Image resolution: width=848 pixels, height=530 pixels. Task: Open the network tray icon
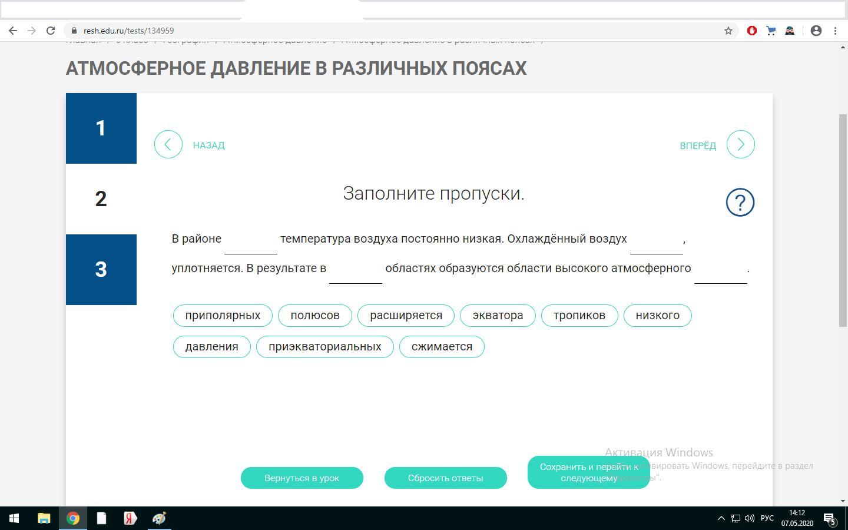[736, 519]
